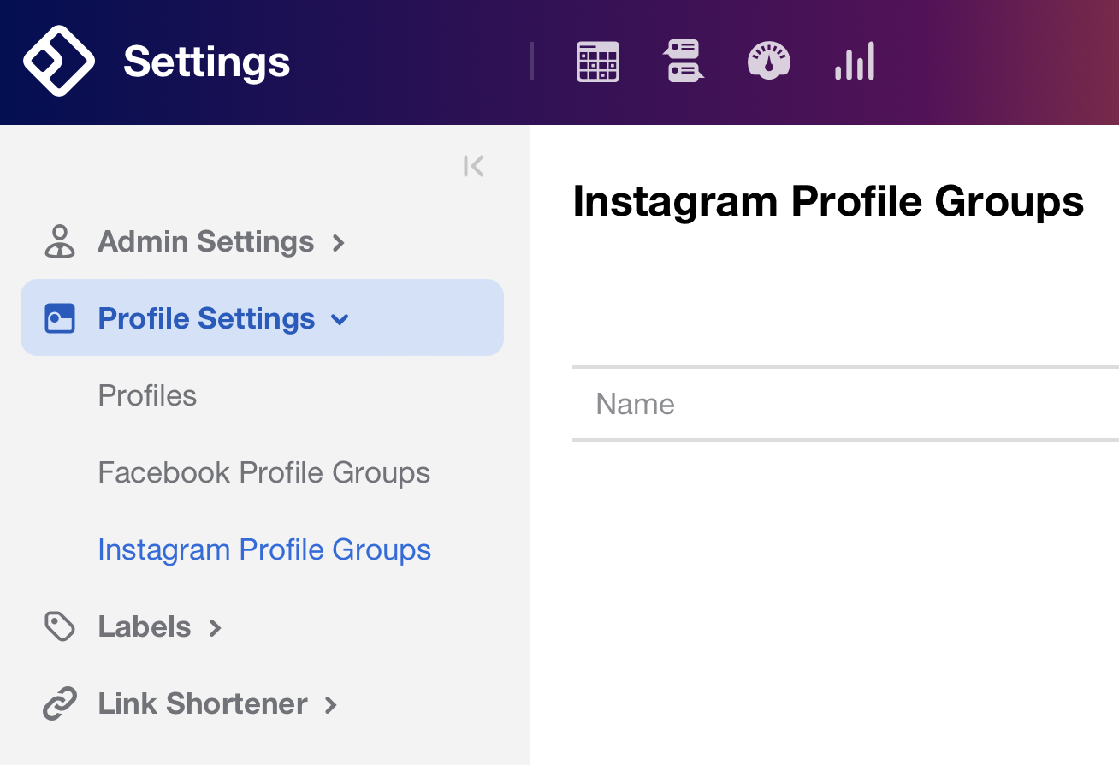Viewport: 1119px width, 765px height.
Task: Expand the Labels section
Action: pyautogui.click(x=216, y=628)
